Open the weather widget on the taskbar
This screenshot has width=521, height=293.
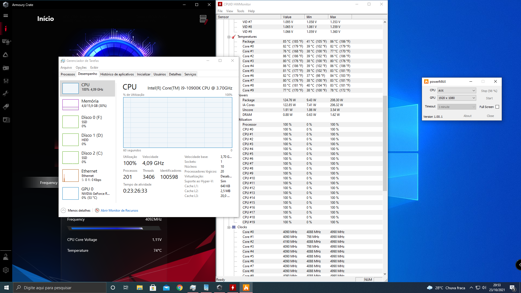click(446, 288)
